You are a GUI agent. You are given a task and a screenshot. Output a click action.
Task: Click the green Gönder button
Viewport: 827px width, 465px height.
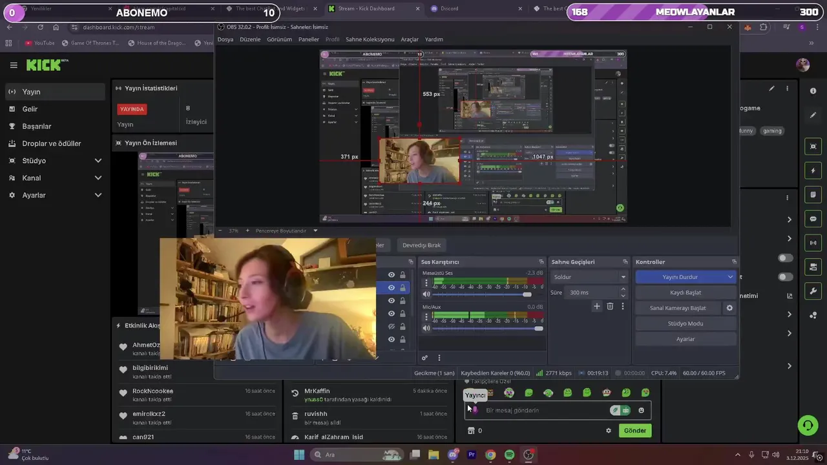point(634,431)
